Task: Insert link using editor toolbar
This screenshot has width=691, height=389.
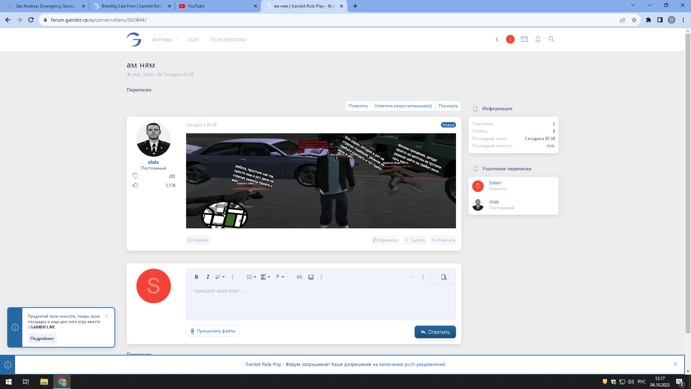Action: 299,277
